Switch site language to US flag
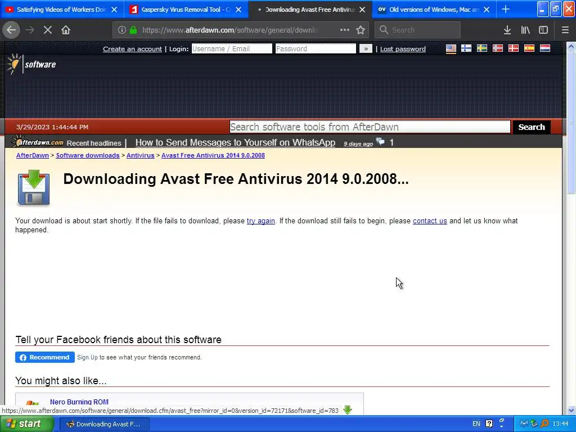Image resolution: width=576 pixels, height=432 pixels. (451, 48)
